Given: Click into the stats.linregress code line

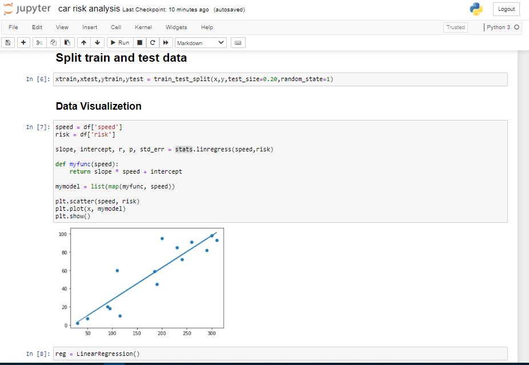Looking at the screenshot, I should (165, 149).
